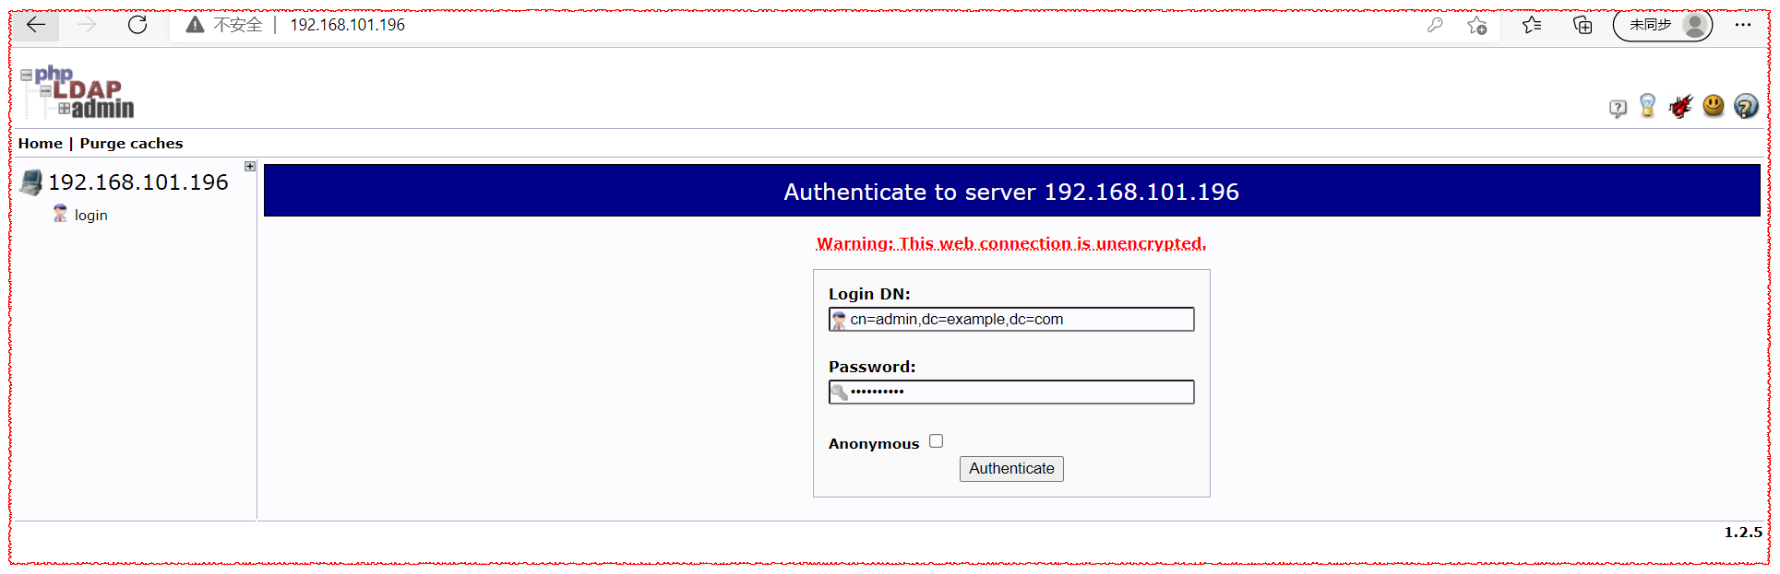The height and width of the screenshot is (574, 1780).
Task: Open browser settings and more menu
Action: (x=1742, y=25)
